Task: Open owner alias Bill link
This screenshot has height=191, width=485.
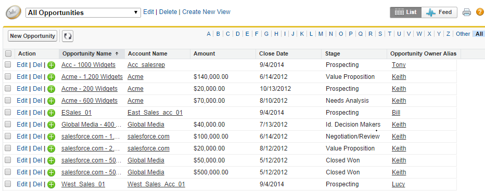Action: pos(396,113)
